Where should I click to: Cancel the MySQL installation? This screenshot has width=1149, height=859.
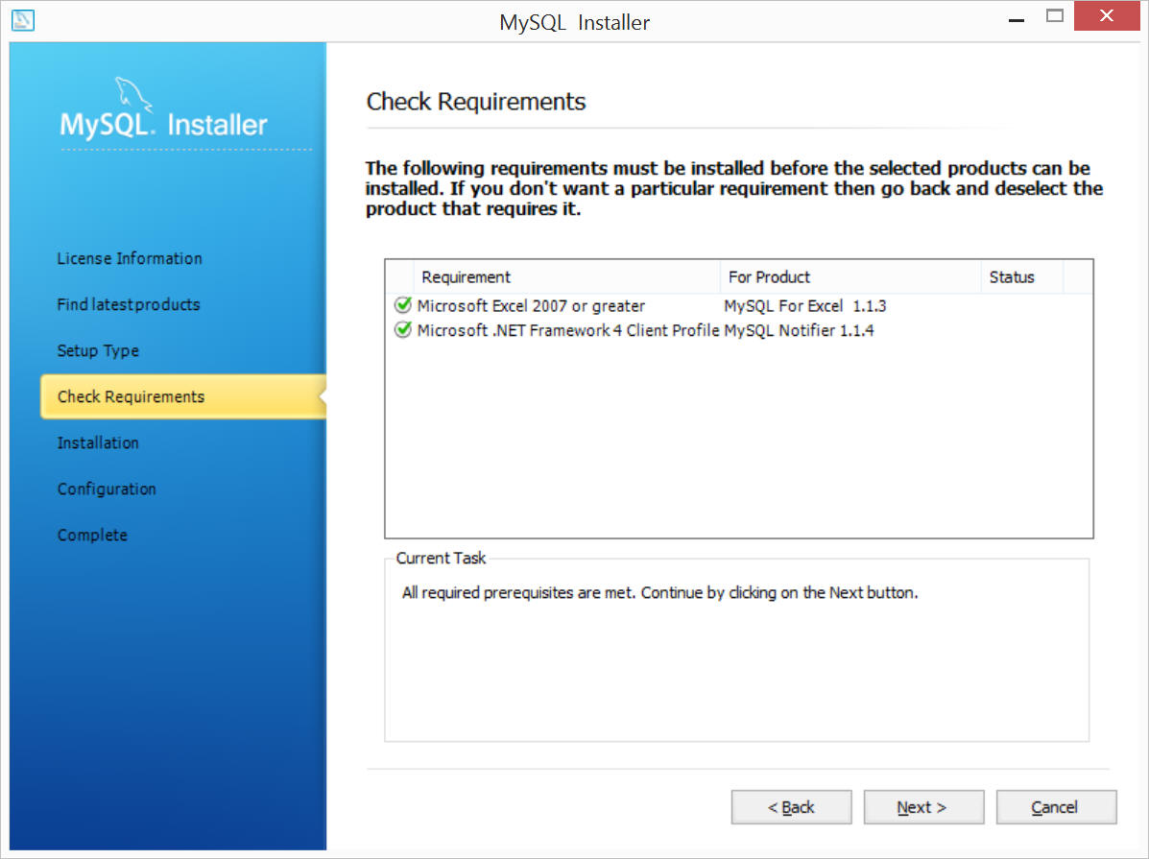1056,807
